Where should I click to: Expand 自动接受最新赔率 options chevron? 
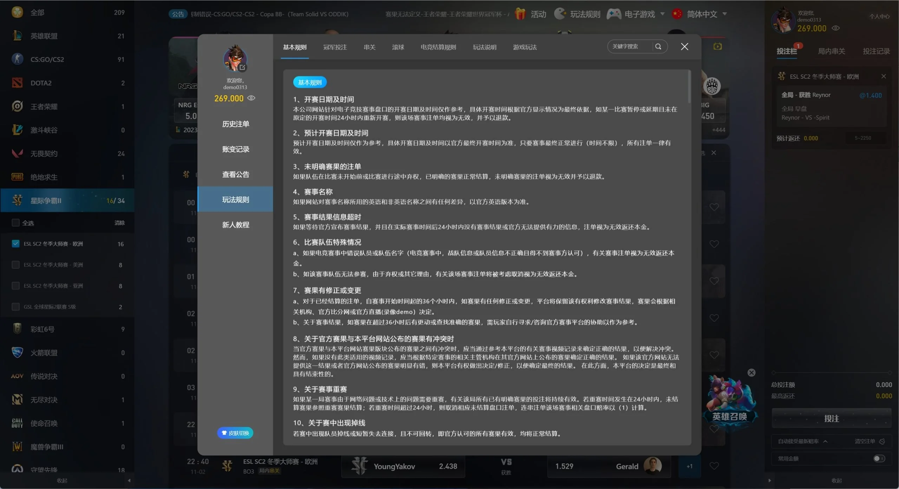pos(826,441)
